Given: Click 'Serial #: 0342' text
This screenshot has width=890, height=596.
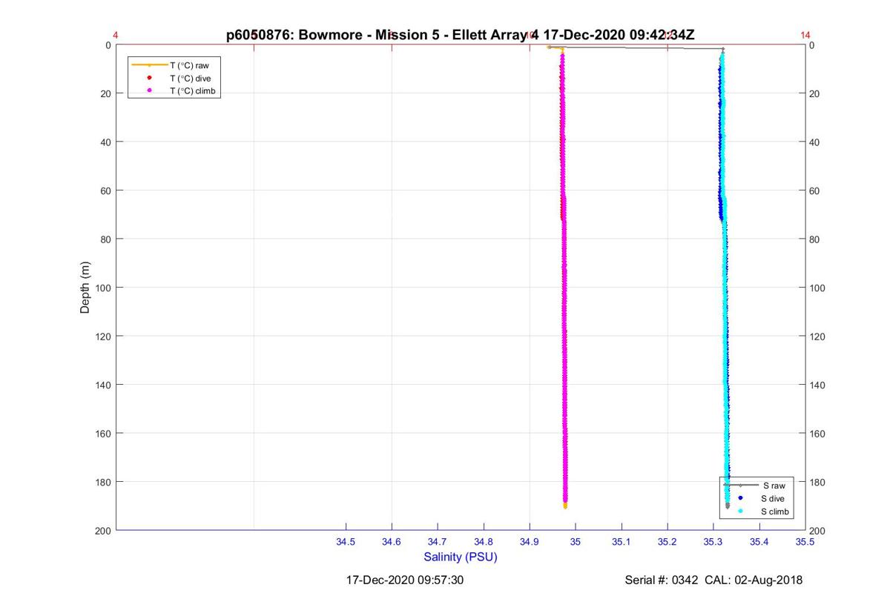Looking at the screenshot, I should (662, 580).
